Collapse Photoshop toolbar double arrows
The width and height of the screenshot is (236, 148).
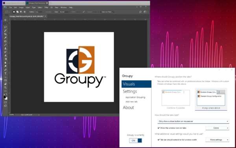4,15
